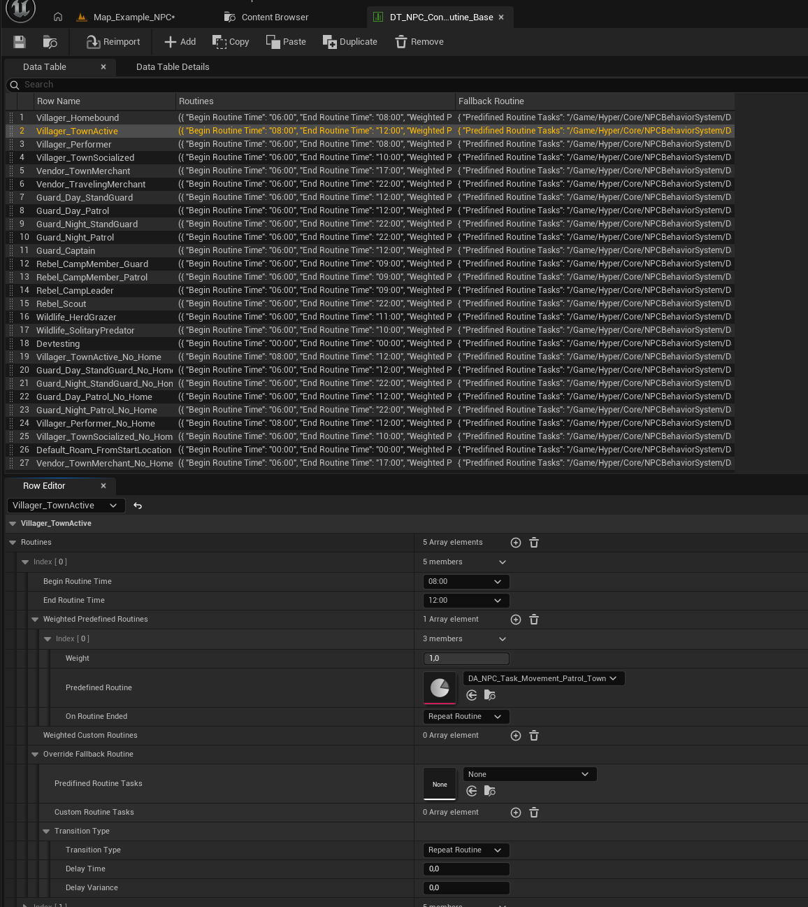Open DA_NPC_Task_Movement_Patrol_Town asset picker
Image resolution: width=808 pixels, height=907 pixels.
543,678
